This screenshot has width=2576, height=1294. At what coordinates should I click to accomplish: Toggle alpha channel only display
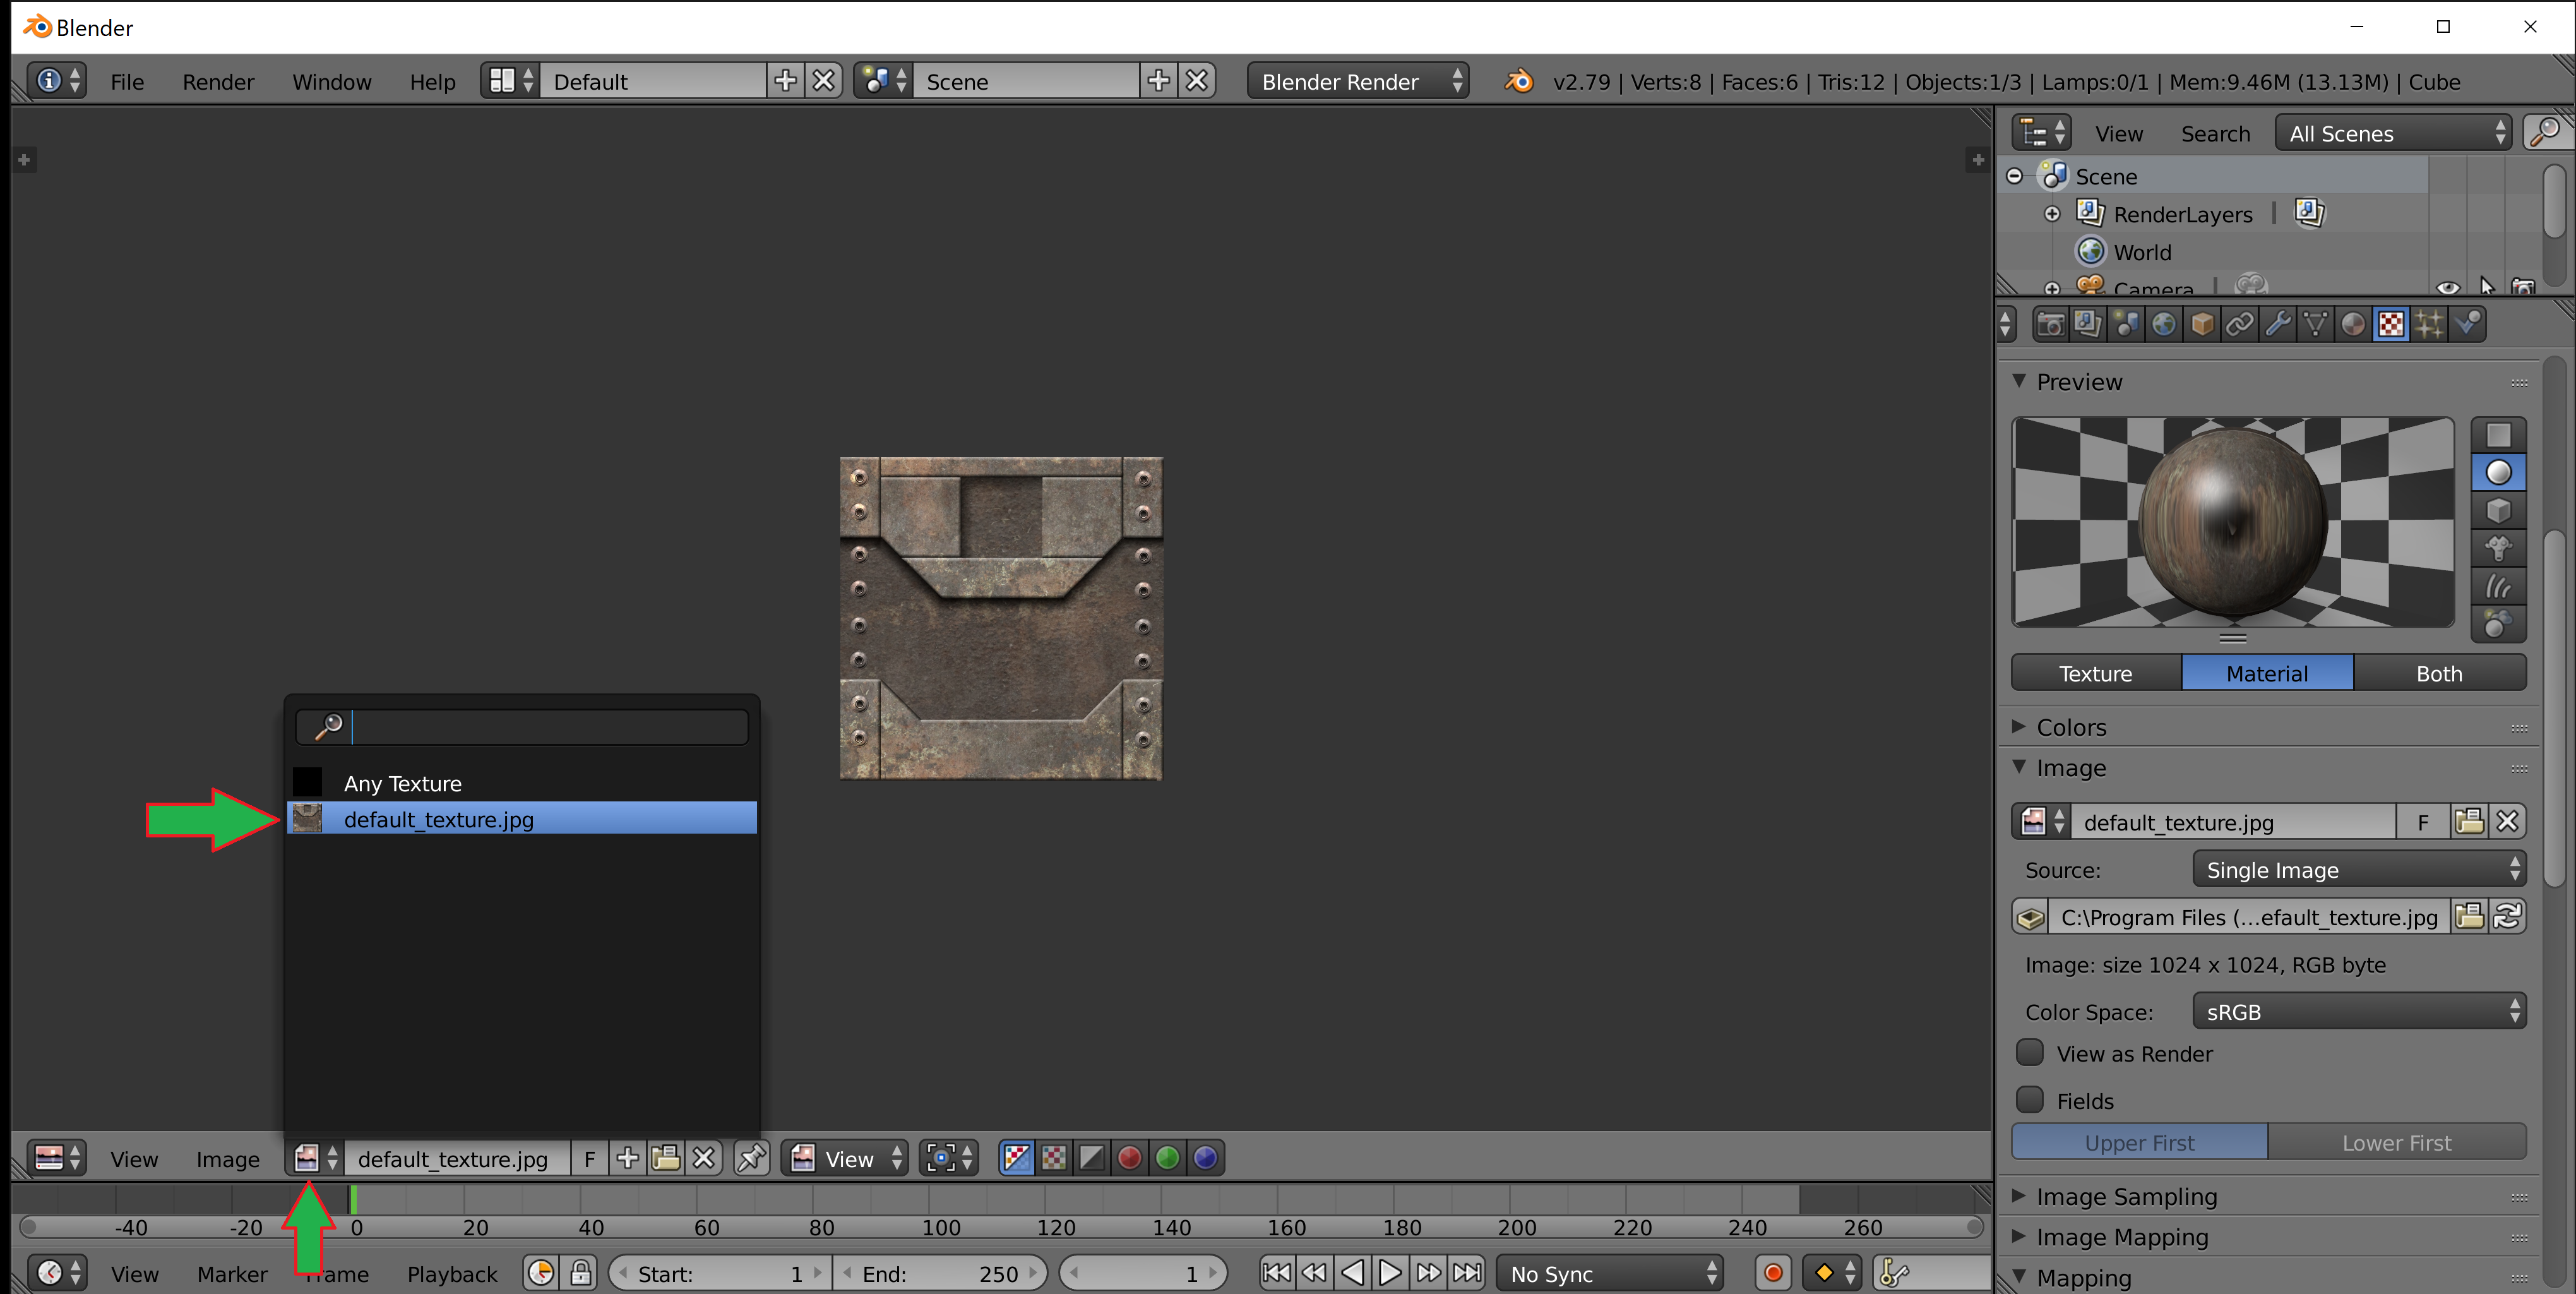(x=1092, y=1158)
